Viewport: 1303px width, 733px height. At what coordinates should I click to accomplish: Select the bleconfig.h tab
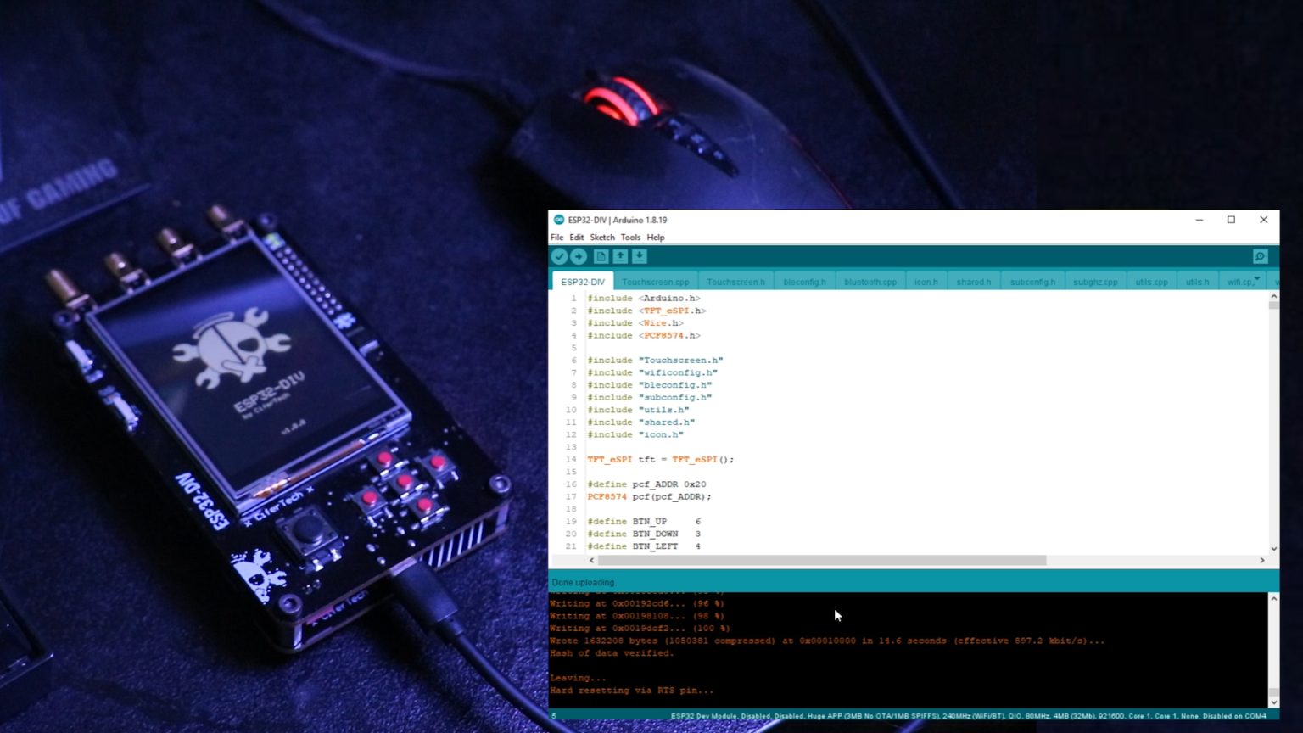coord(804,281)
